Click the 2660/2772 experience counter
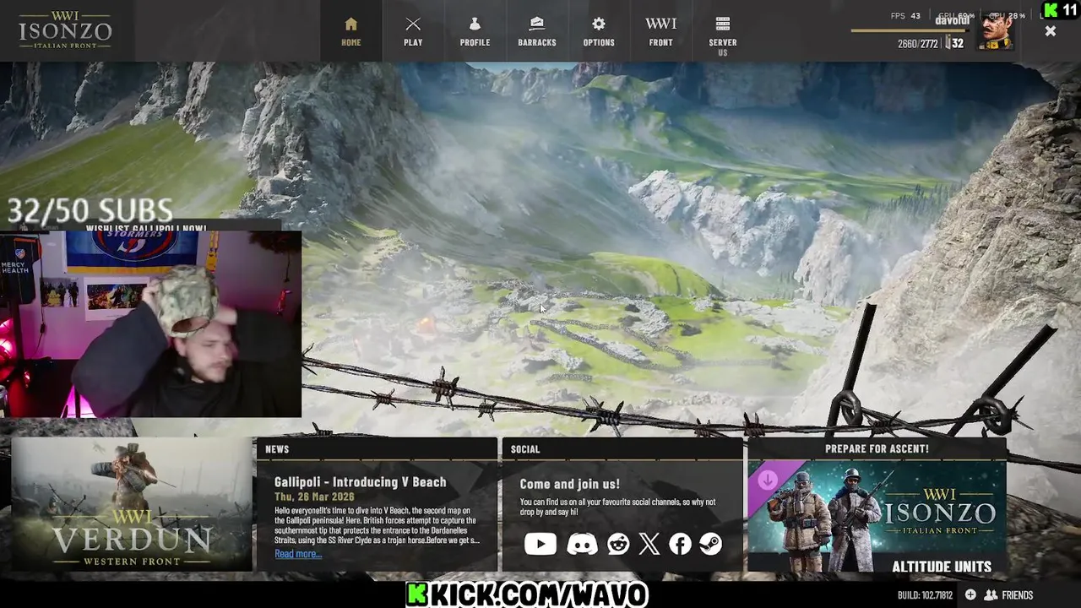The height and width of the screenshot is (608, 1081). click(x=917, y=44)
